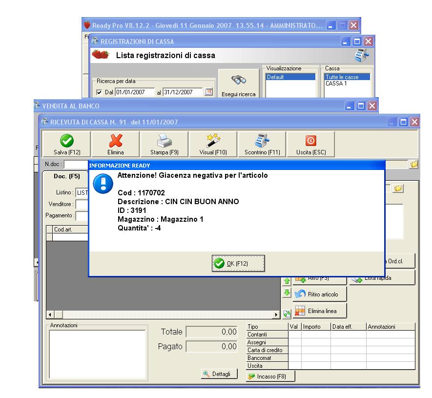Confirm the warning with OK (F12)
The height and width of the screenshot is (398, 432).
238,263
